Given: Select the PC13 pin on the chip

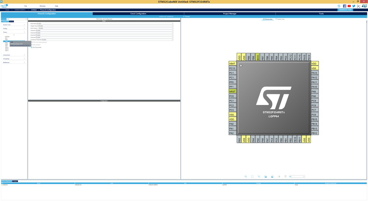Looking at the screenshot, I should [232, 68].
